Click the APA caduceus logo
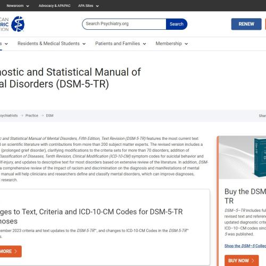 tap(18, 24)
